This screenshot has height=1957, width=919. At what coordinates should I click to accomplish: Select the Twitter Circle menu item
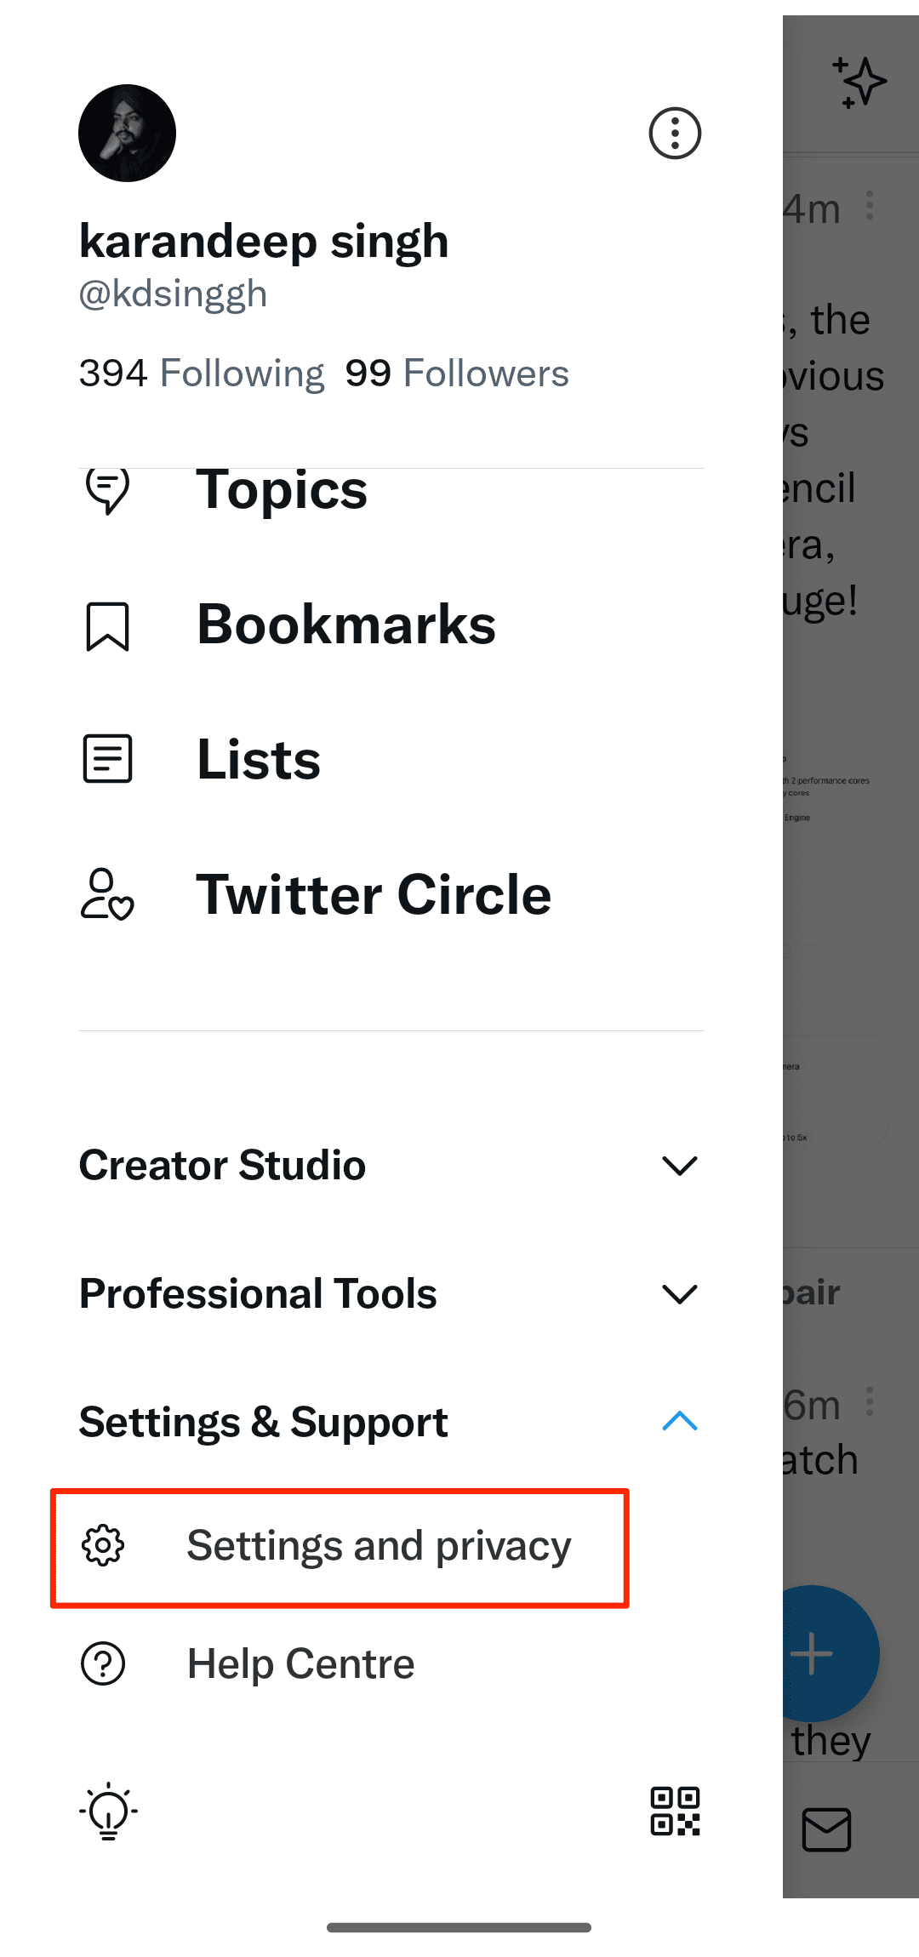tap(374, 895)
